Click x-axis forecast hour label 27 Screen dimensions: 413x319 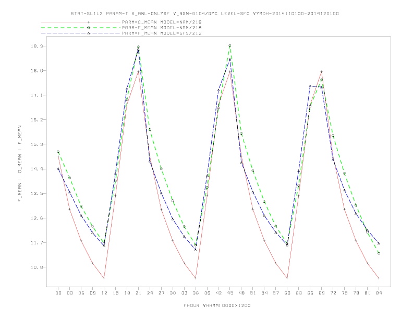coord(161,293)
